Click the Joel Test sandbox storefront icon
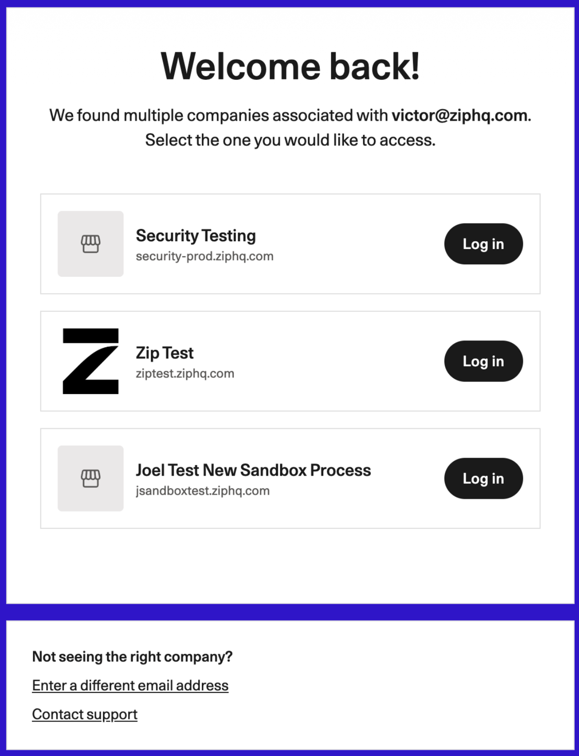The width and height of the screenshot is (579, 756). 90,478
